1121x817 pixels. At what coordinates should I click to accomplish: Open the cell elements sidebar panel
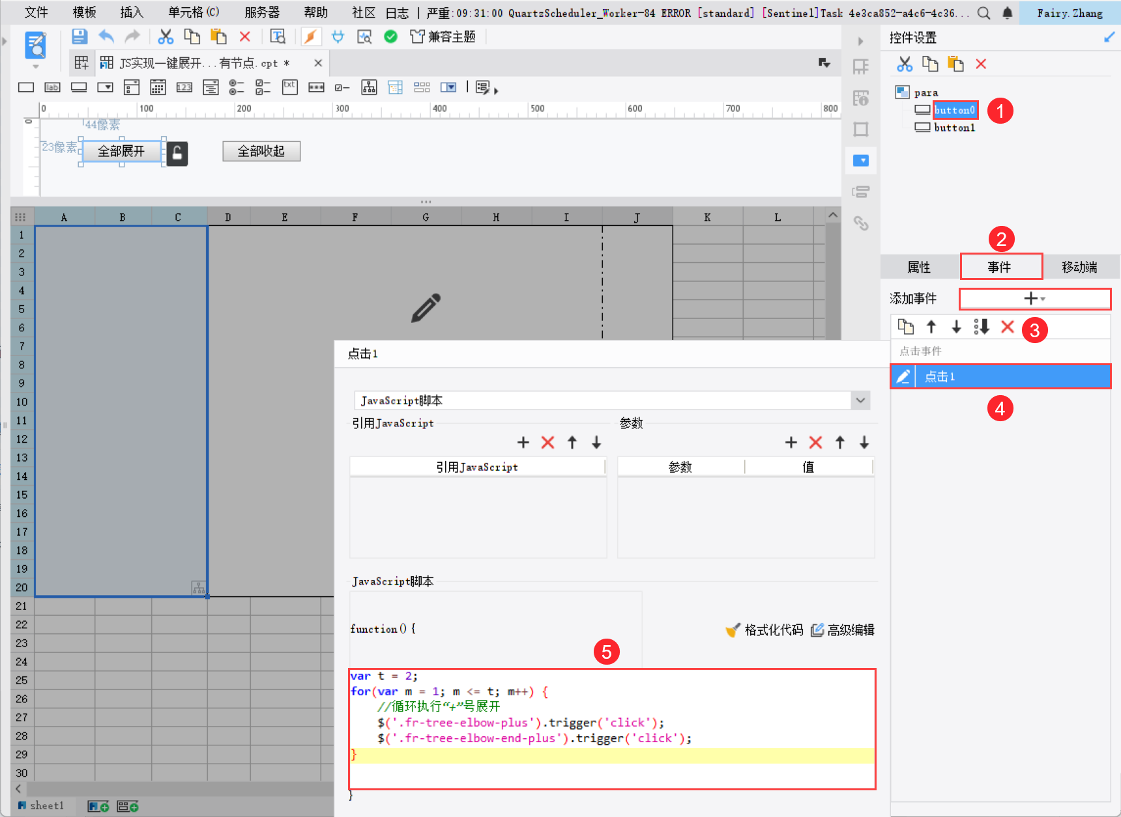(x=861, y=66)
